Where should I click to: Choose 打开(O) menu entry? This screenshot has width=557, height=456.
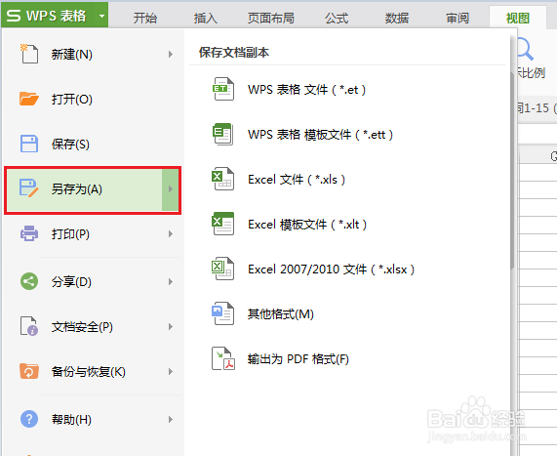point(93,99)
